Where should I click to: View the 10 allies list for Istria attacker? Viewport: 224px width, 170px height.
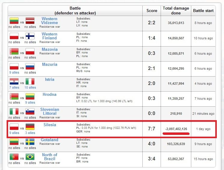click(x=30, y=87)
